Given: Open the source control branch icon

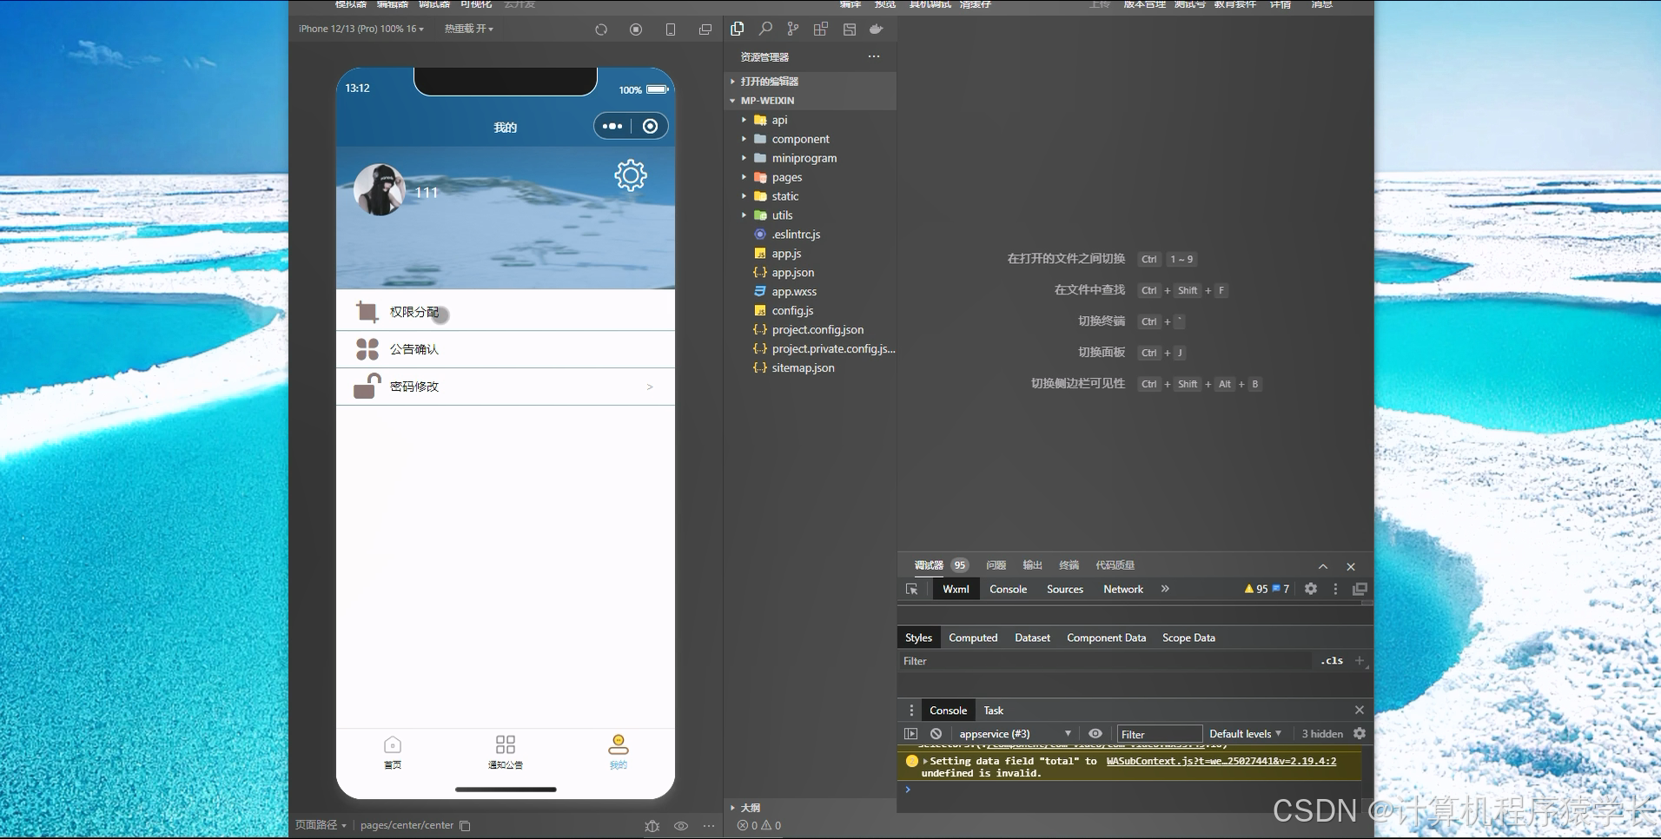Looking at the screenshot, I should 793,29.
